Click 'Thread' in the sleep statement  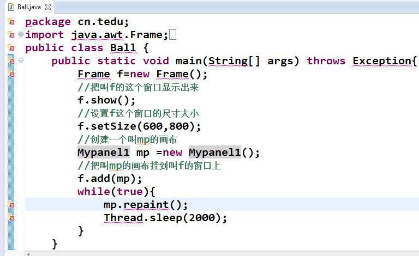coord(123,218)
